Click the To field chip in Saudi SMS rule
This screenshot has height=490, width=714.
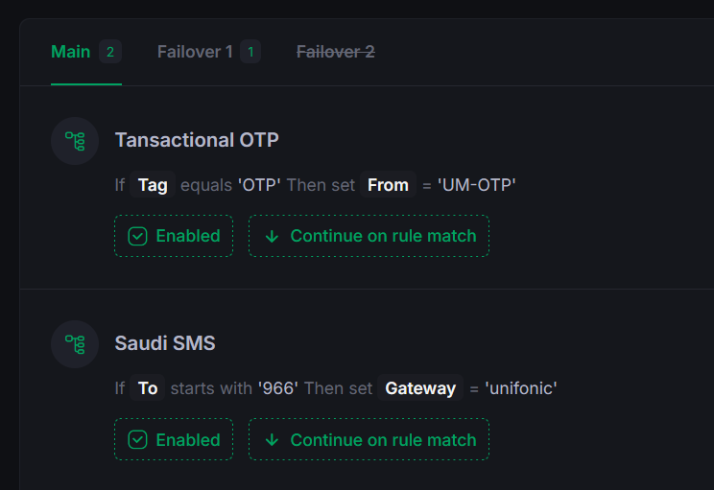148,388
